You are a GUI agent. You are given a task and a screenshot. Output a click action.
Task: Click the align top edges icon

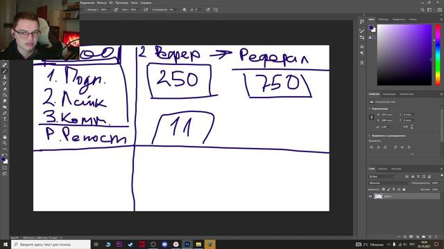395,147
